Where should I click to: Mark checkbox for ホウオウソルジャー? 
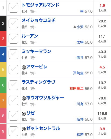(13, 100)
